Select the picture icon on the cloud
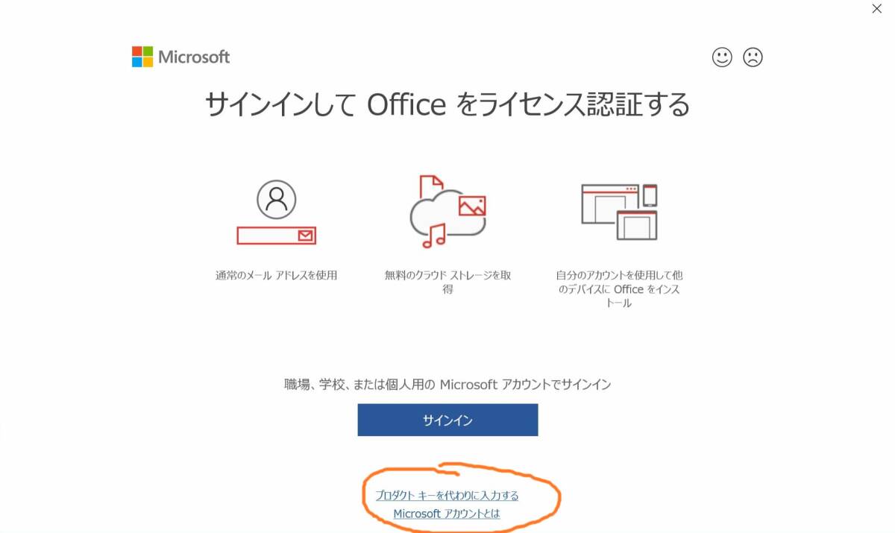This screenshot has width=895, height=533. (x=472, y=206)
